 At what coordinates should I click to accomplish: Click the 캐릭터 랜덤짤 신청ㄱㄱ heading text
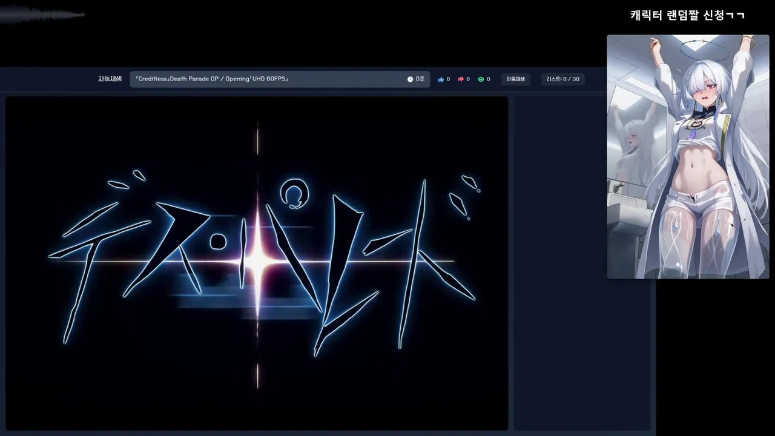coord(687,15)
